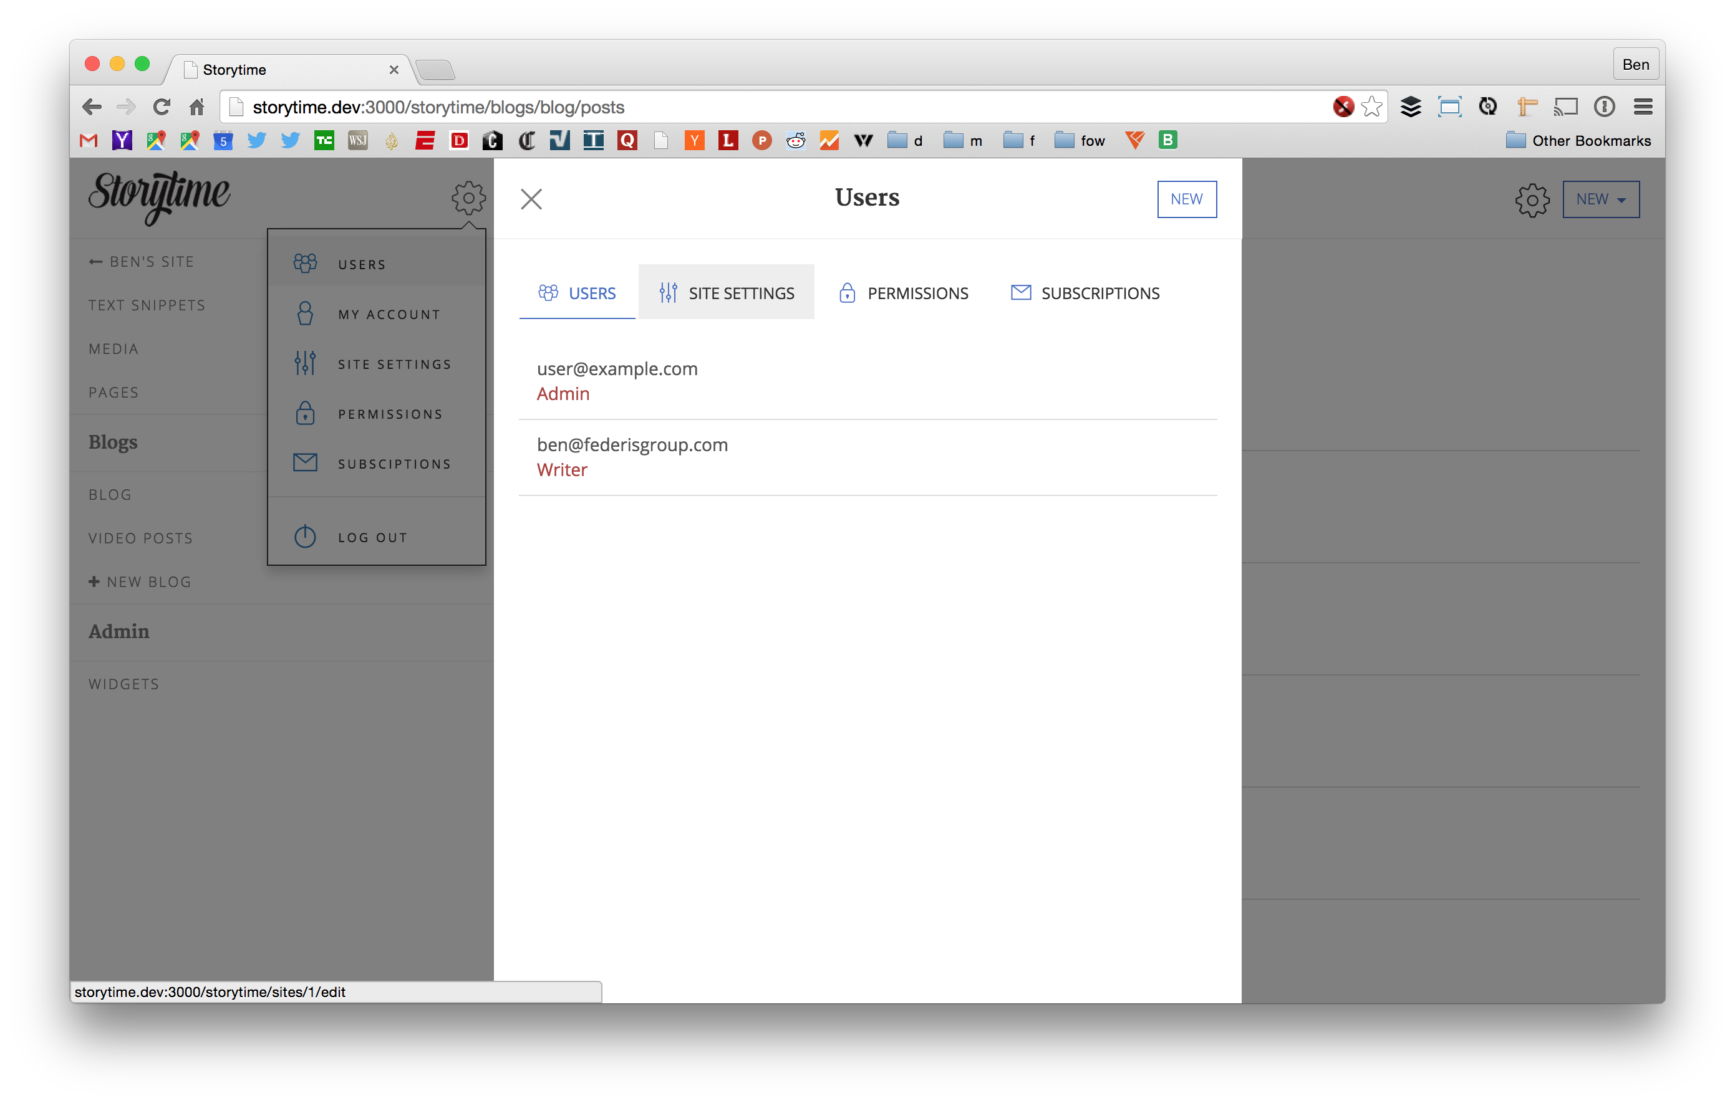Click the My Account person icon
Screen dimensions: 1735x1103
tap(305, 313)
